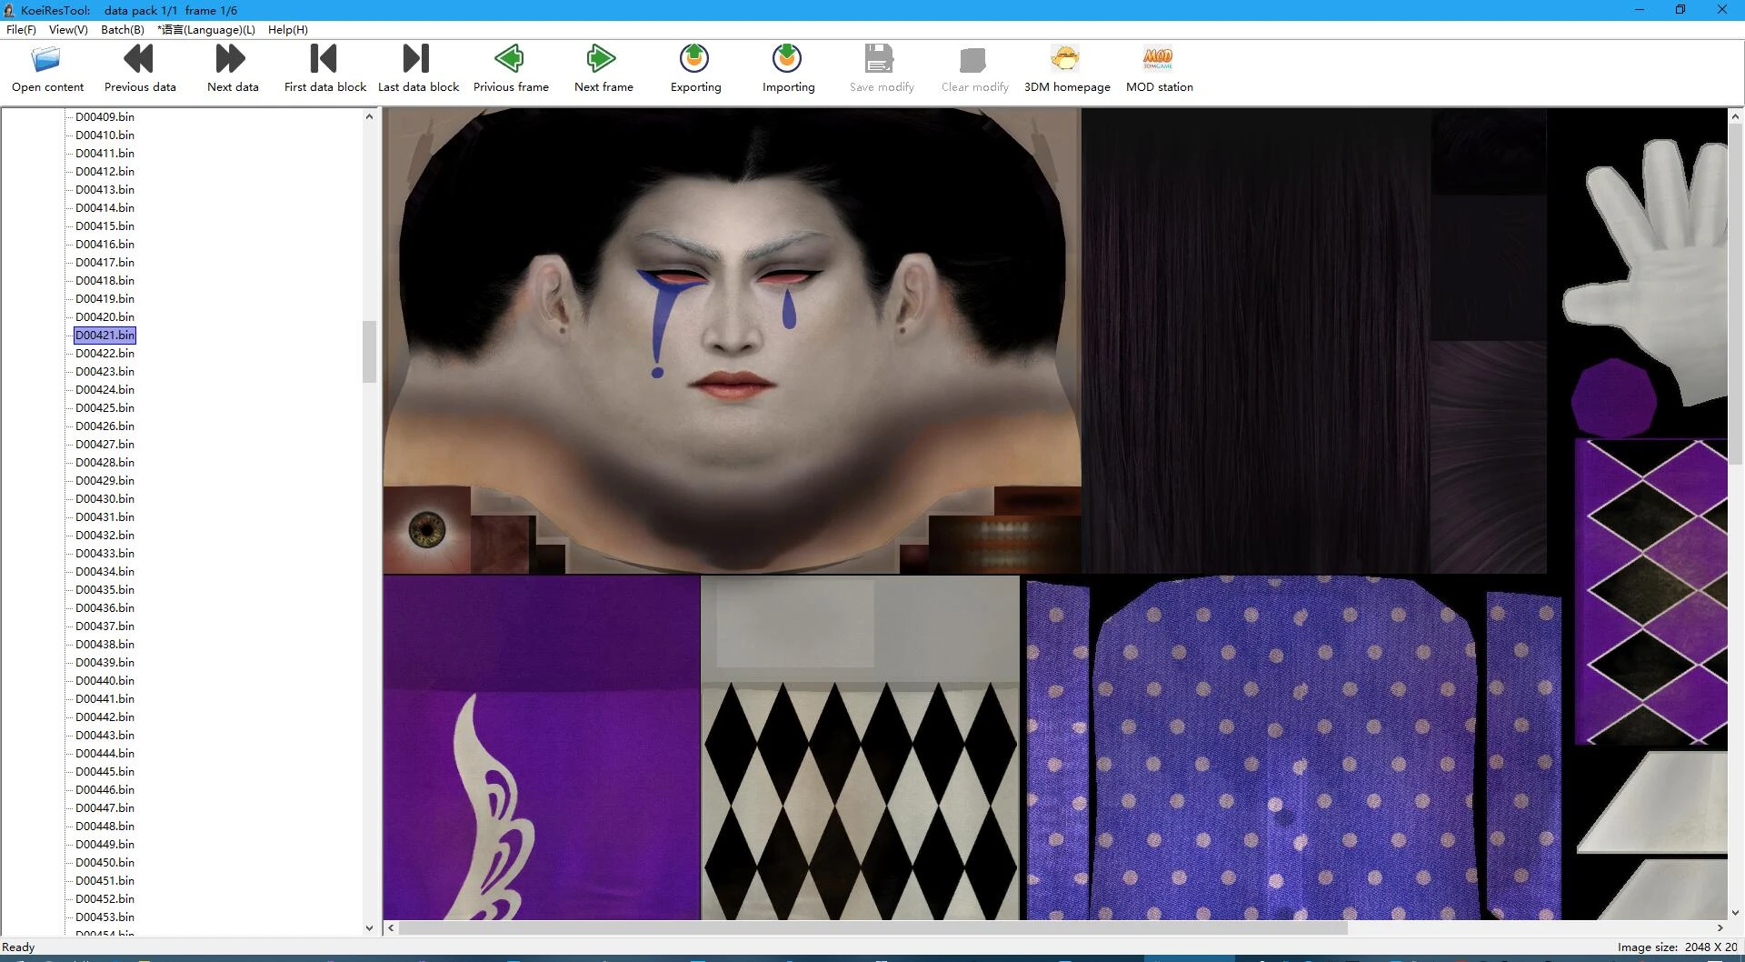Click file list scroll down arrow
Screen dimensions: 1745x962
click(369, 927)
